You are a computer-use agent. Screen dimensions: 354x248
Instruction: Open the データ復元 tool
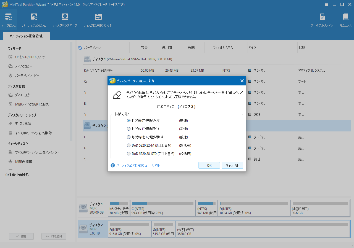tap(8, 19)
